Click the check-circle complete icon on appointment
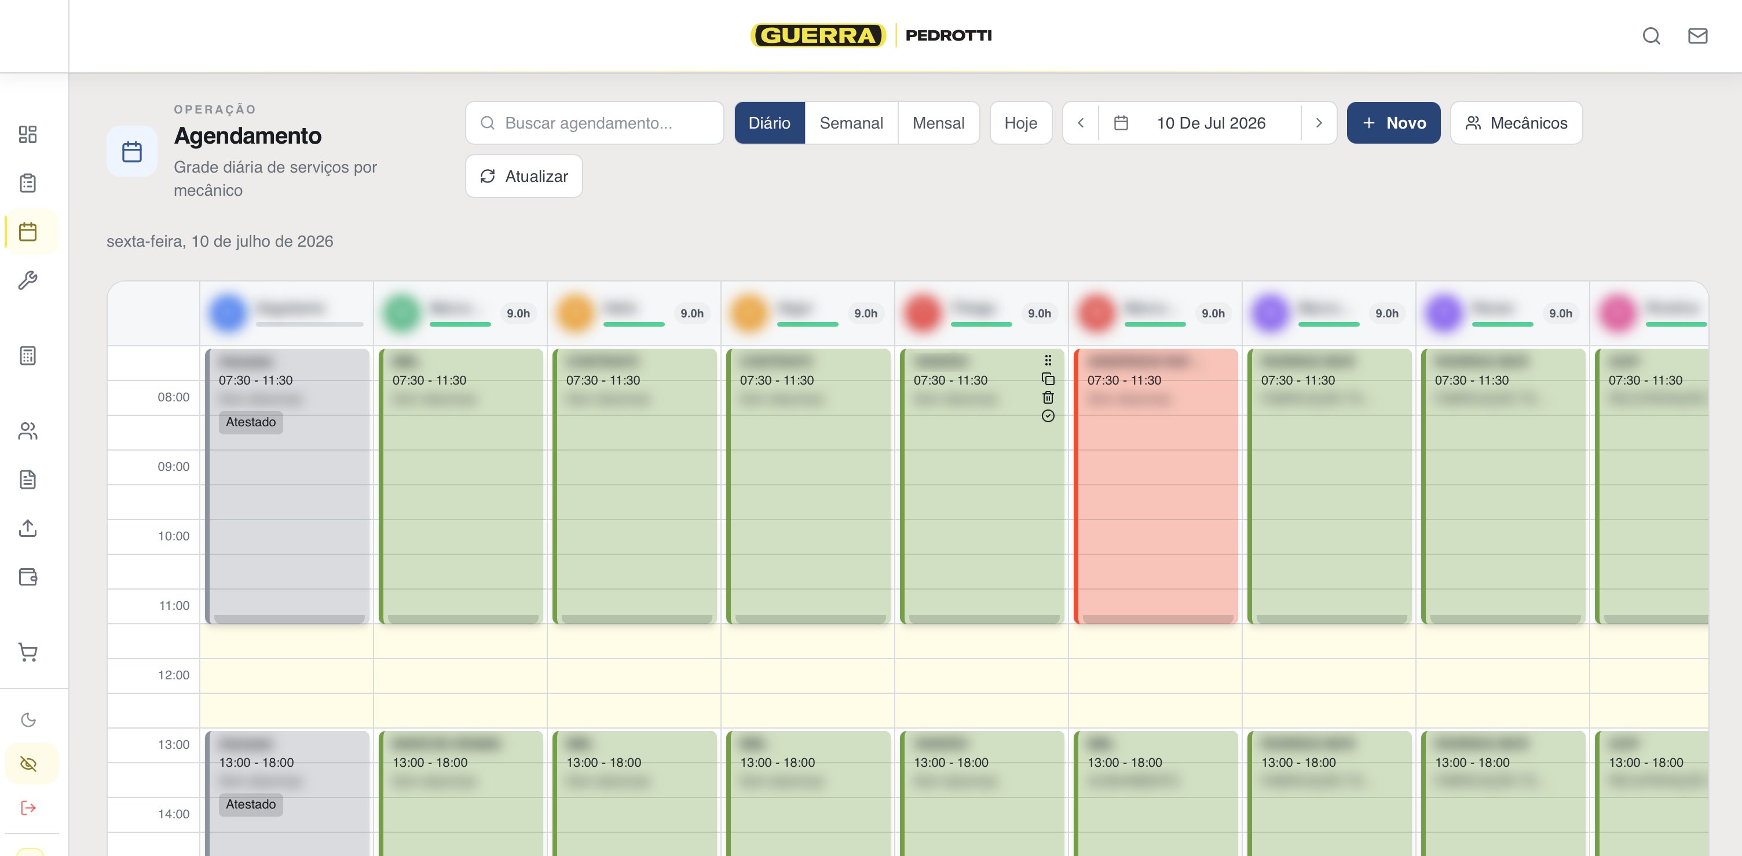Image resolution: width=1742 pixels, height=856 pixels. click(1048, 416)
